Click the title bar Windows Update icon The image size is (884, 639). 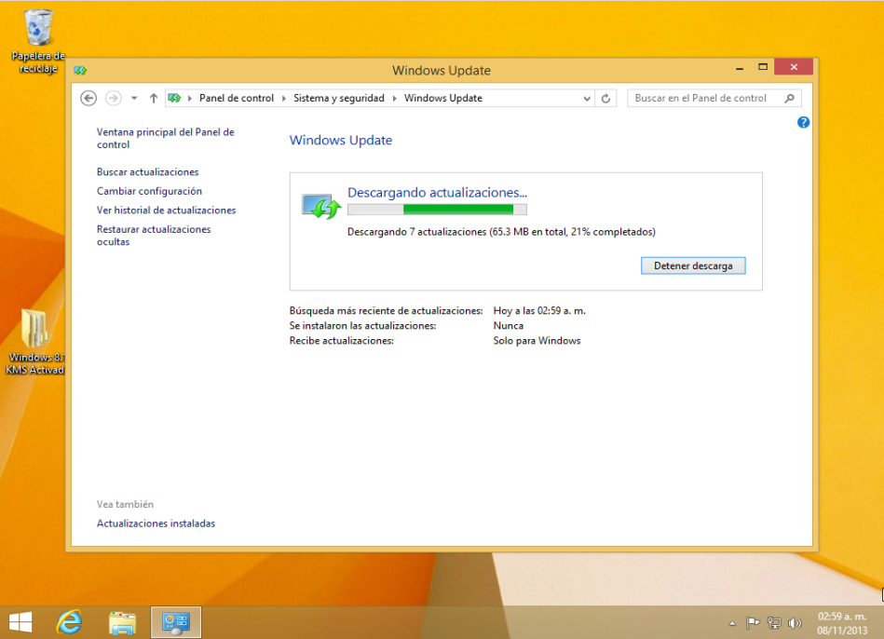pyautogui.click(x=80, y=71)
